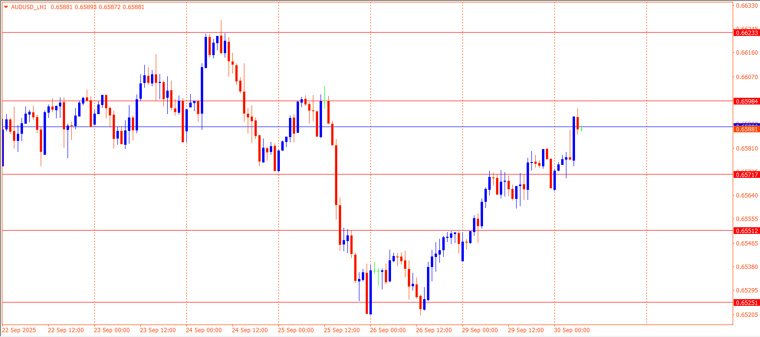Screen dimensions: 760x337
Task: Click the 0.66070 value on price scale
Action: coord(747,77)
